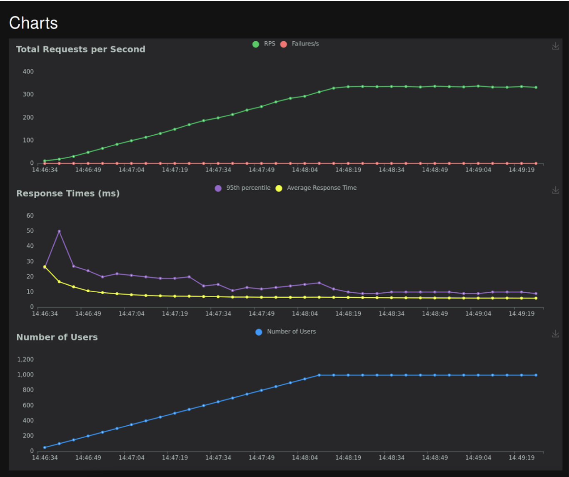Screen dimensions: 569x477
Task: Toggle Average Response Time legend entry
Action: click(316, 188)
